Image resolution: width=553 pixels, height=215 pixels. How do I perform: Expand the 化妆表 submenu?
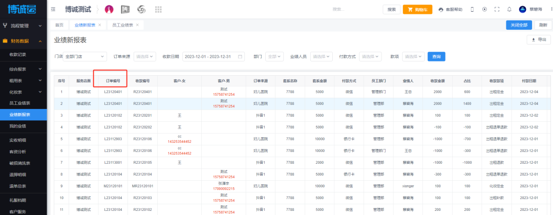(x=23, y=92)
